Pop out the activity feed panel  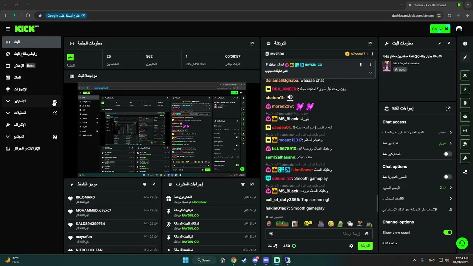tap(153, 184)
